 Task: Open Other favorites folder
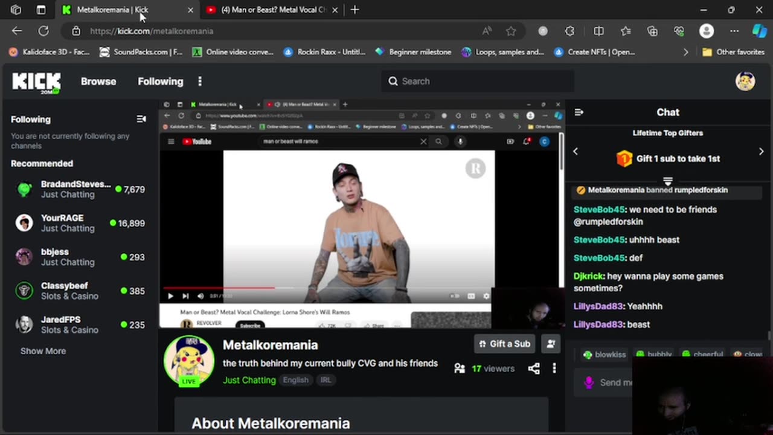point(733,52)
